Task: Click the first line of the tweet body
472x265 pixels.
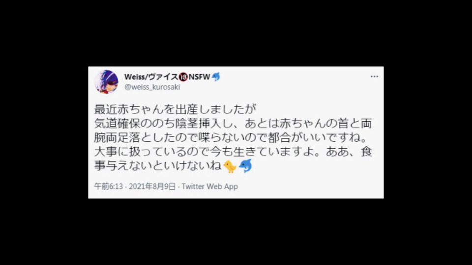Action: (175, 109)
